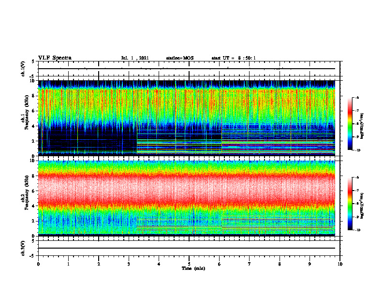Click inside the ch.2 spectrogram panel
The height and width of the screenshot is (296, 383).
(x=187, y=198)
